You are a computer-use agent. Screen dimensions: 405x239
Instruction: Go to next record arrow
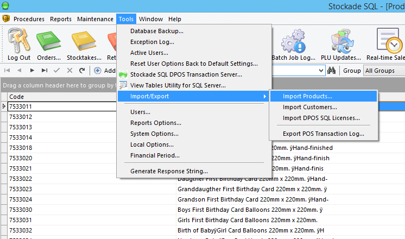pos(32,70)
